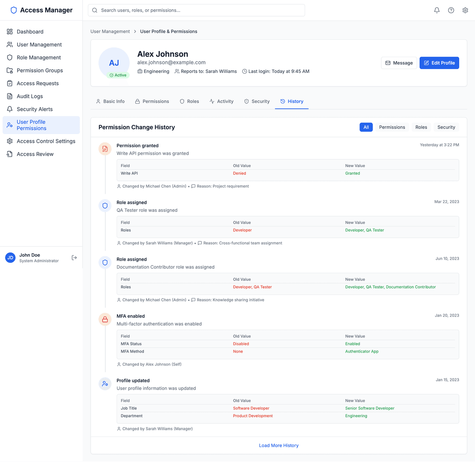Click the Dashboard sidebar icon
The width and height of the screenshot is (475, 462).
pyautogui.click(x=10, y=31)
